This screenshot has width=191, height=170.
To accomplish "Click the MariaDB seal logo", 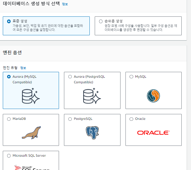I will [x=31, y=133].
